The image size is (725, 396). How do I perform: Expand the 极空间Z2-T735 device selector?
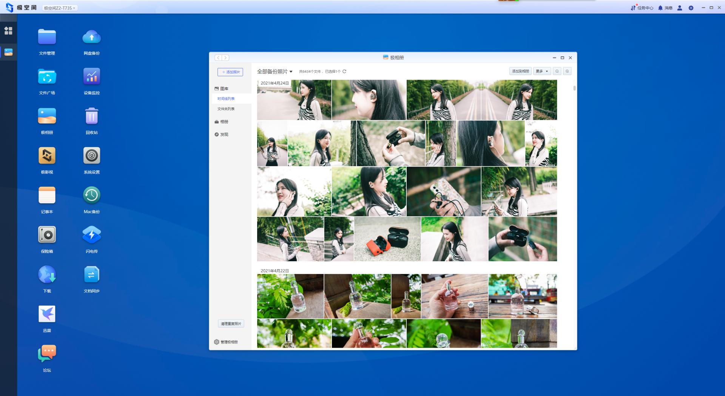[60, 8]
